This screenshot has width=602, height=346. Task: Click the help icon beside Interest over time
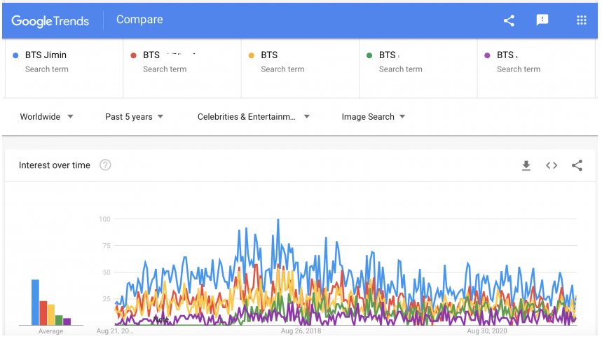click(105, 165)
